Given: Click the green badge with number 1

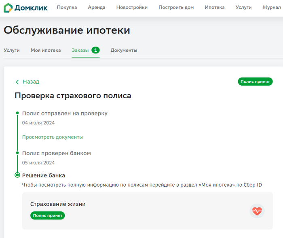Looking at the screenshot, I should click(x=95, y=50).
